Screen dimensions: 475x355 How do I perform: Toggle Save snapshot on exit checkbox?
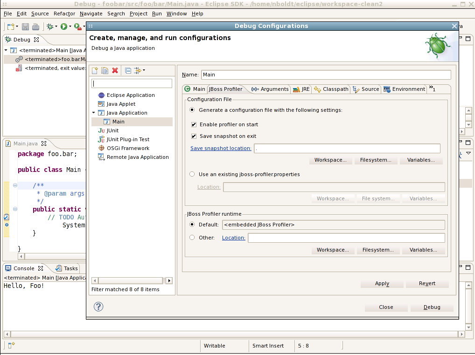194,137
